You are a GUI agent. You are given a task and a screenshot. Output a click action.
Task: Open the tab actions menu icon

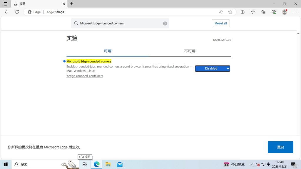click(6, 4)
